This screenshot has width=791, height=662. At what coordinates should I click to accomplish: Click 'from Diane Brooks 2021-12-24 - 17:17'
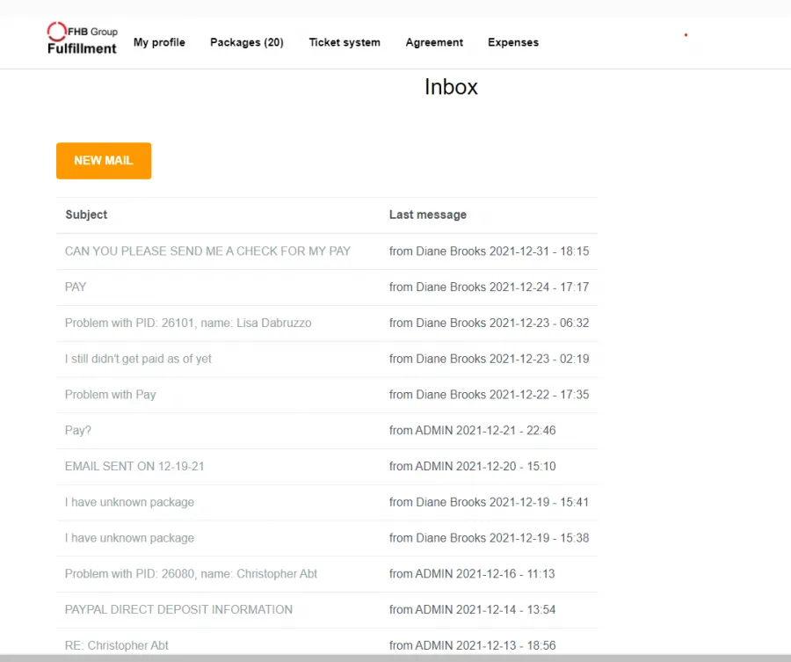tap(489, 287)
